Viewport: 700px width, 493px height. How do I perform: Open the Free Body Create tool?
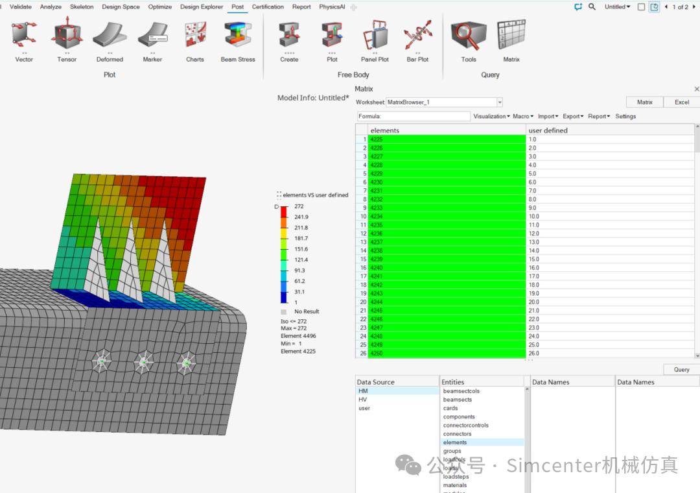[288, 37]
